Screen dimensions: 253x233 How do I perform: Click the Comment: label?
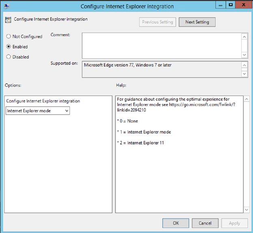click(x=60, y=35)
